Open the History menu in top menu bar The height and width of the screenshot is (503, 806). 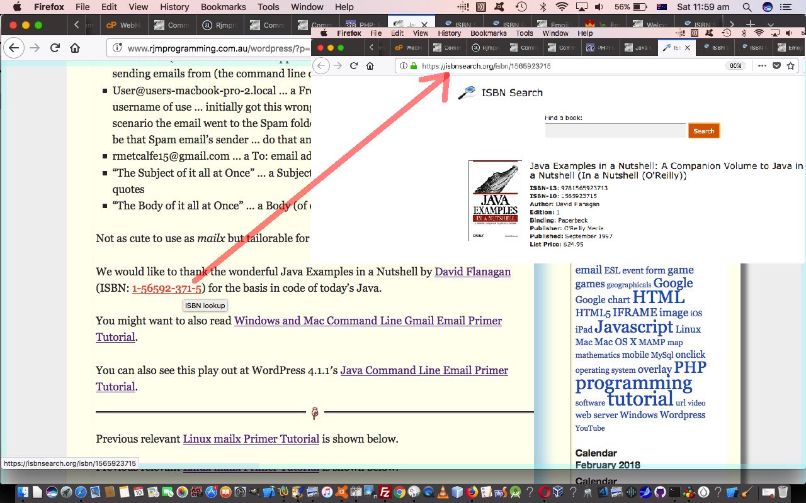tap(174, 7)
